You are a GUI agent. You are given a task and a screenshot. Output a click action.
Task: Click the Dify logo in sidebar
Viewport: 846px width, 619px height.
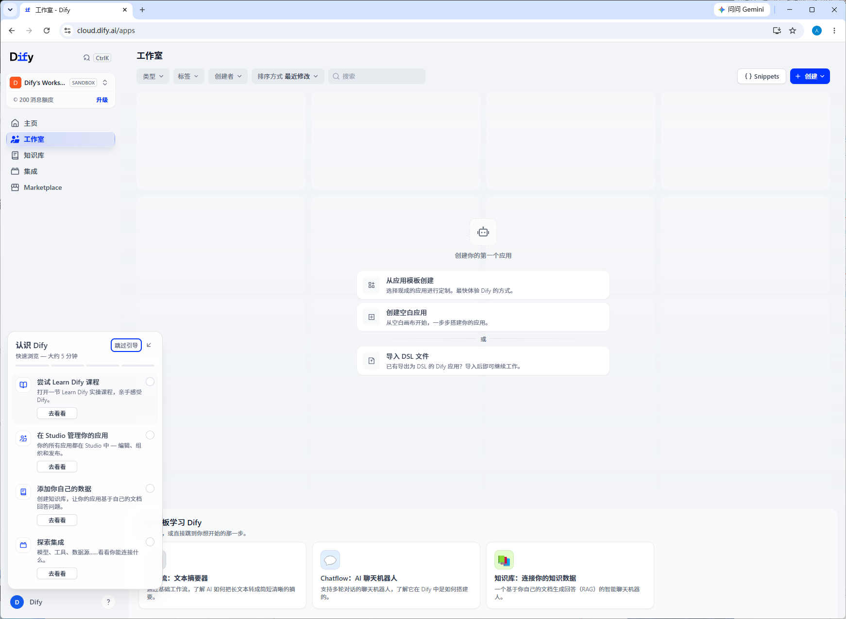pyautogui.click(x=22, y=57)
